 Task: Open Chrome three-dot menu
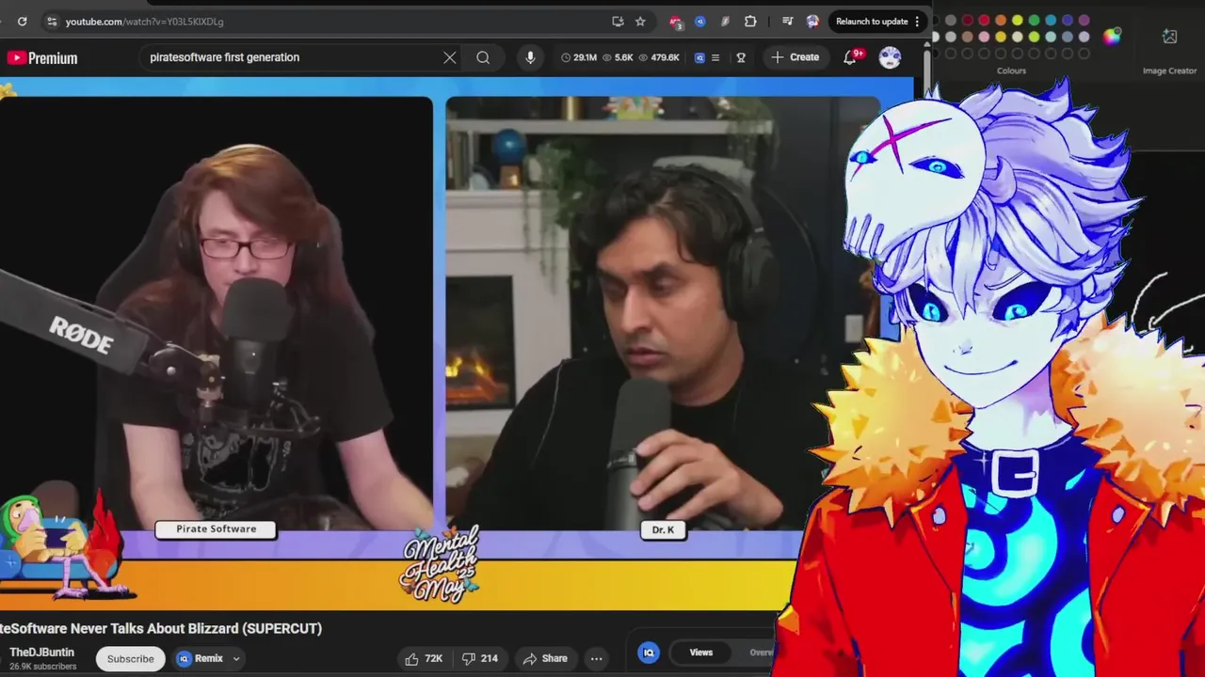pyautogui.click(x=917, y=21)
